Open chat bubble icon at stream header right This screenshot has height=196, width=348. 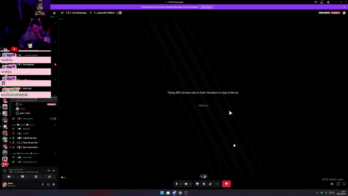pyautogui.click(x=344, y=13)
